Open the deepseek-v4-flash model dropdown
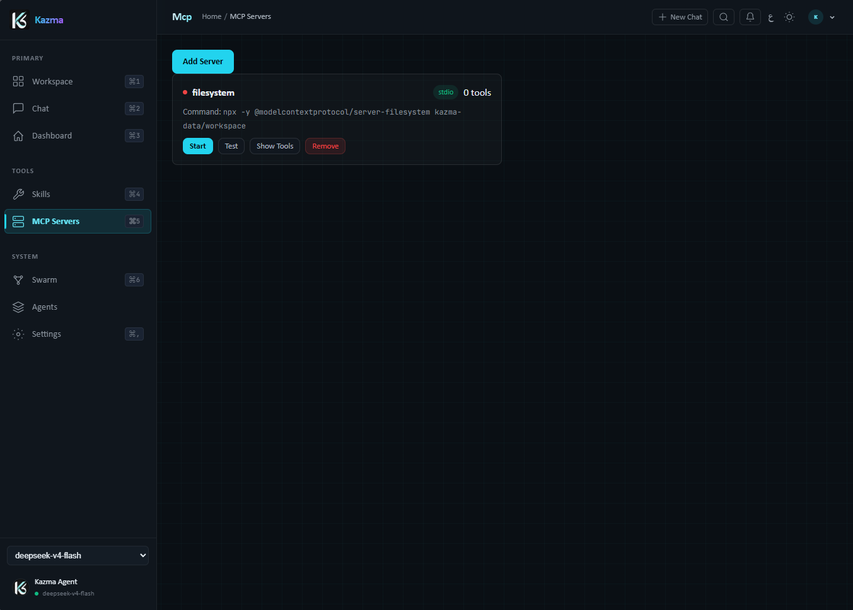 pos(78,555)
